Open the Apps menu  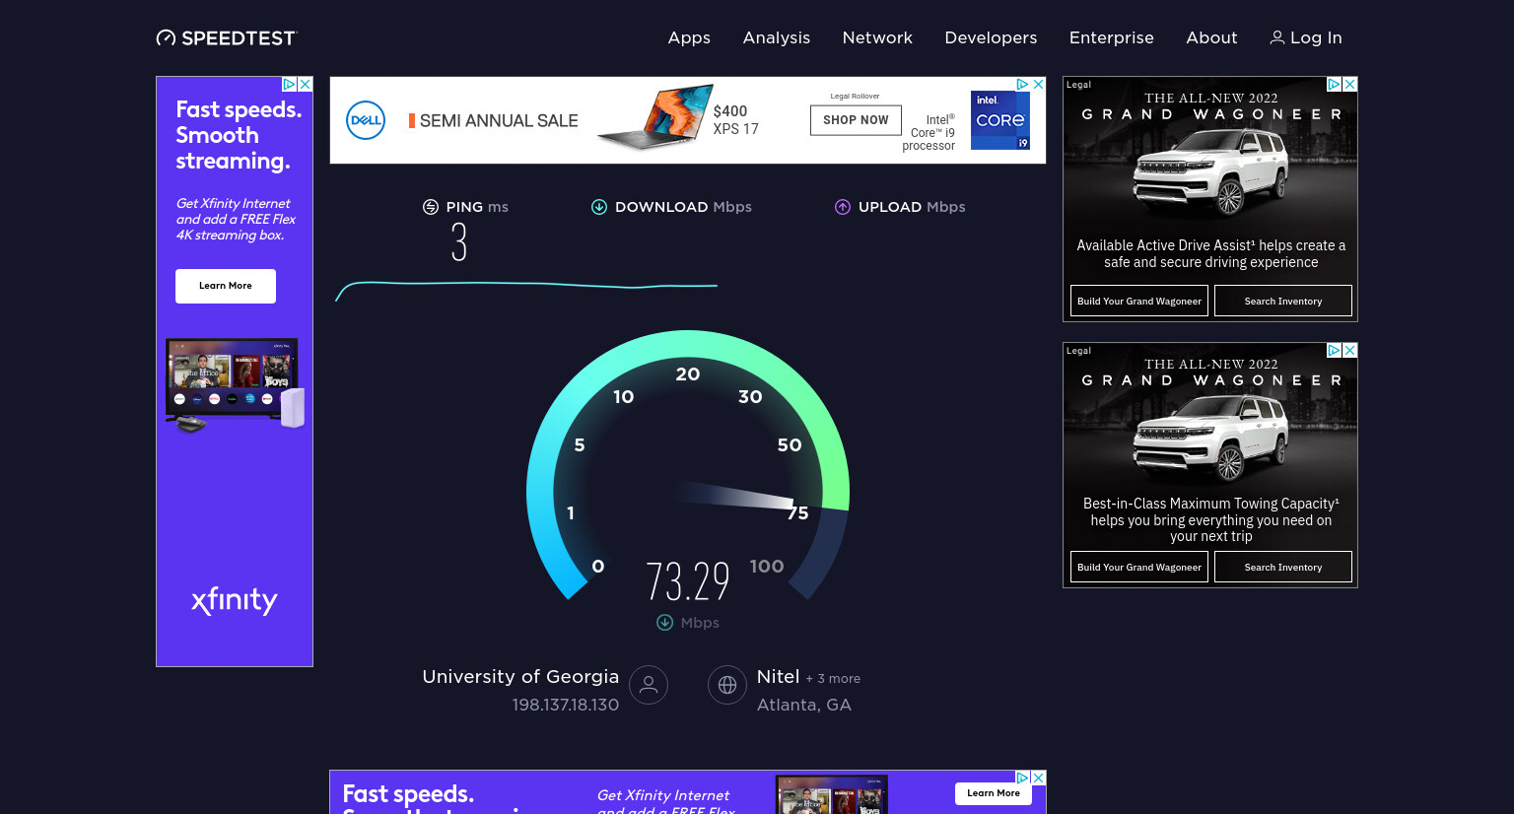[689, 37]
